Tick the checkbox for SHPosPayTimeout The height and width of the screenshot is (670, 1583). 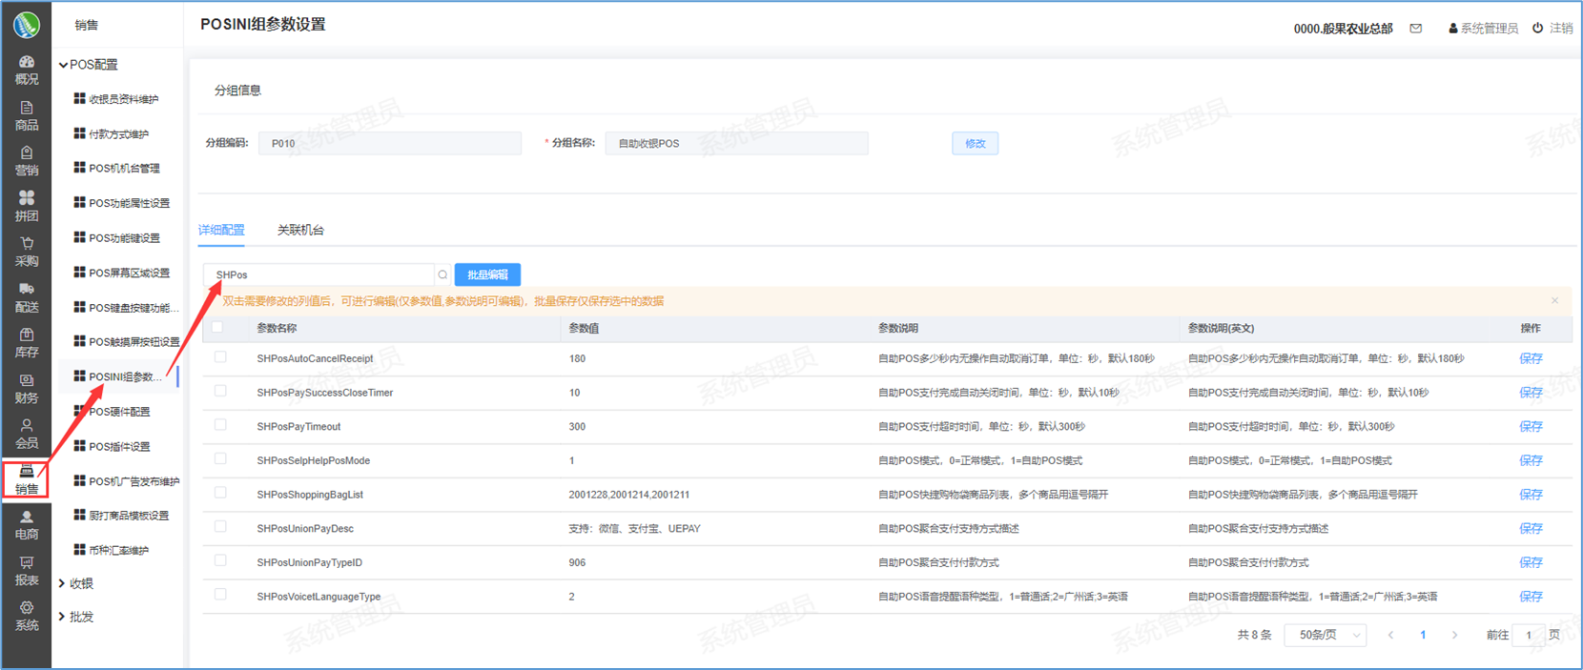point(220,425)
